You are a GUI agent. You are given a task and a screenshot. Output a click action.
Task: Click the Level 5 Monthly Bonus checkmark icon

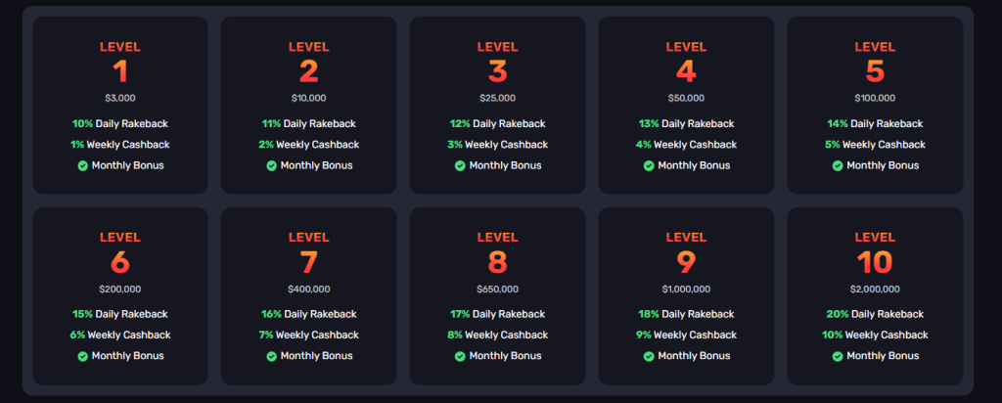(838, 166)
